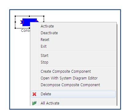
Task: Click top-middle selection handle of component
Action: coord(29,16)
